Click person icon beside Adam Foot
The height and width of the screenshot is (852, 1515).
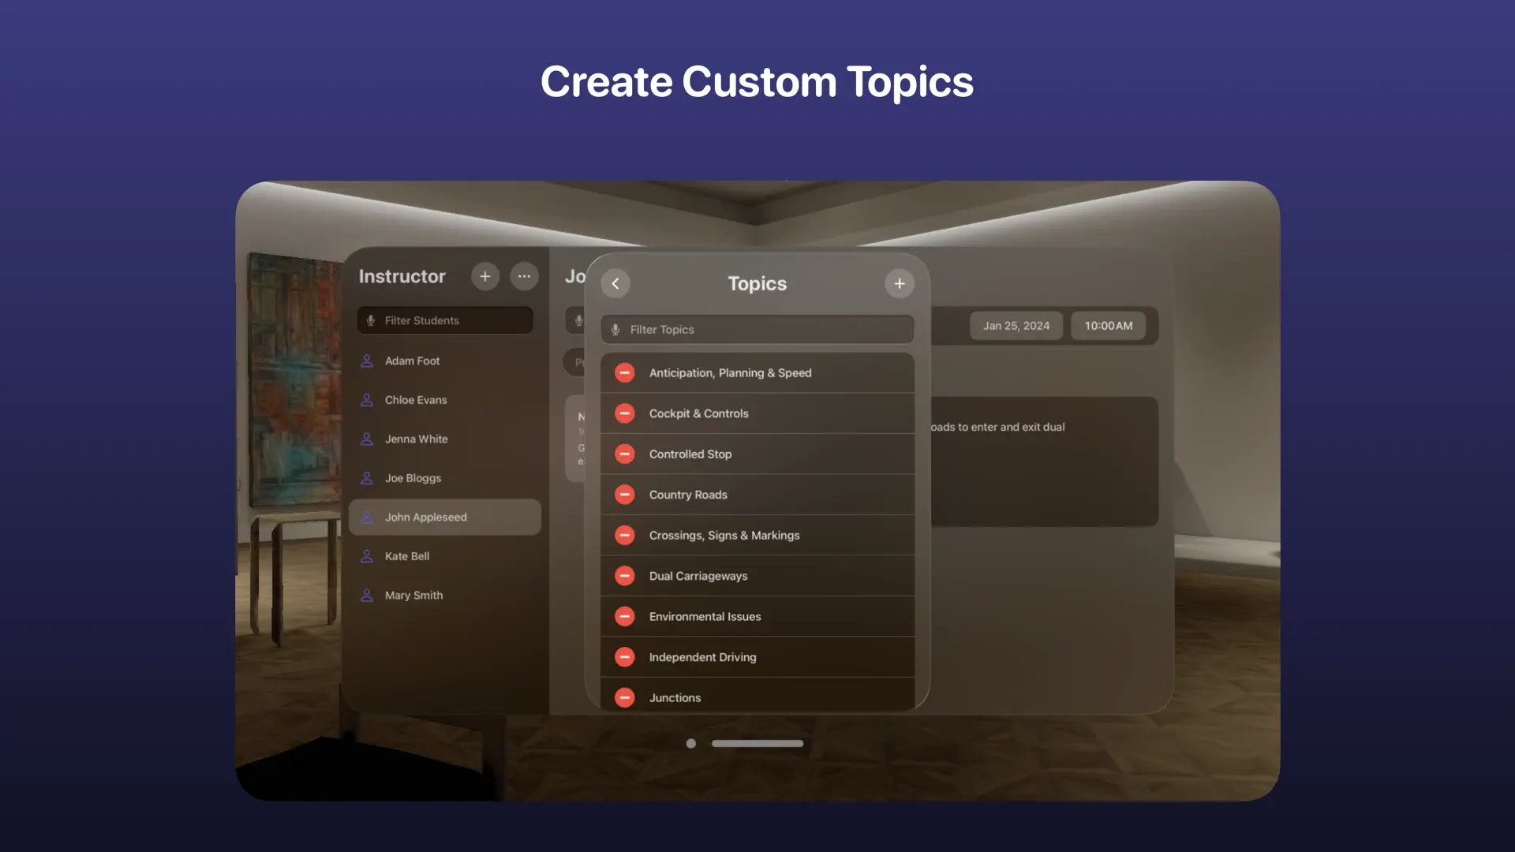coord(366,361)
